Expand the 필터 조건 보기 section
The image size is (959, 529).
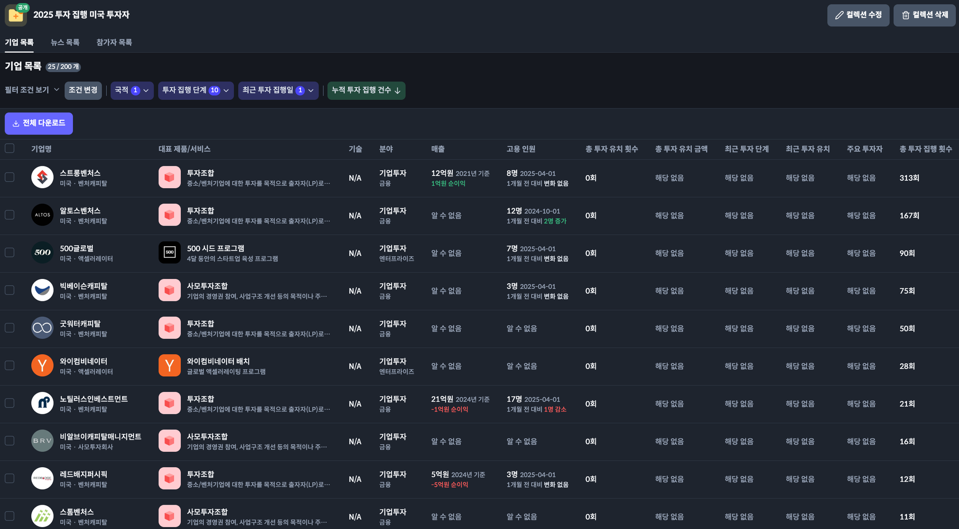(x=32, y=90)
